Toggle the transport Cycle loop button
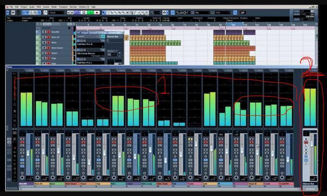 [x=77, y=13]
